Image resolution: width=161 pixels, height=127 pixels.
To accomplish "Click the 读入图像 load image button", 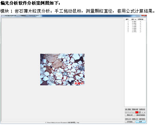I will [x=128, y=109].
